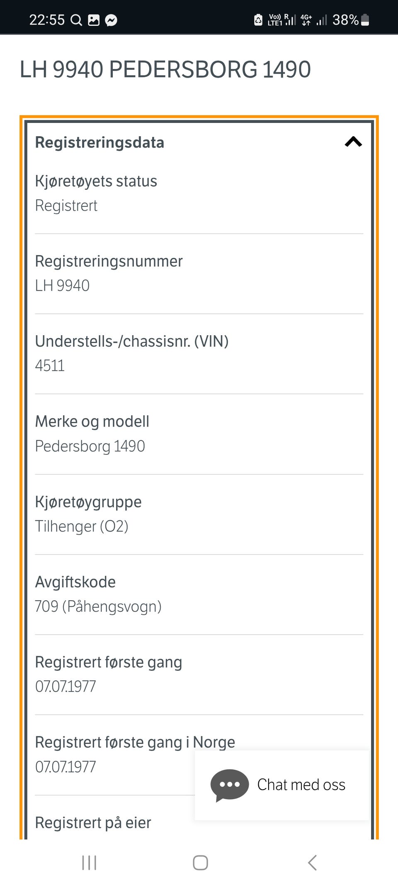Screen dimensions: 398x886
Task: Tap the chat speech bubble icon
Action: click(229, 785)
